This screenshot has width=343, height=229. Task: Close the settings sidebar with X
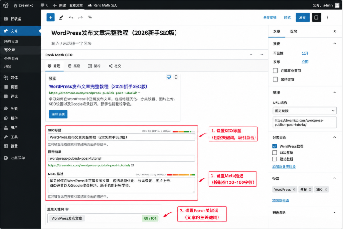(335, 31)
